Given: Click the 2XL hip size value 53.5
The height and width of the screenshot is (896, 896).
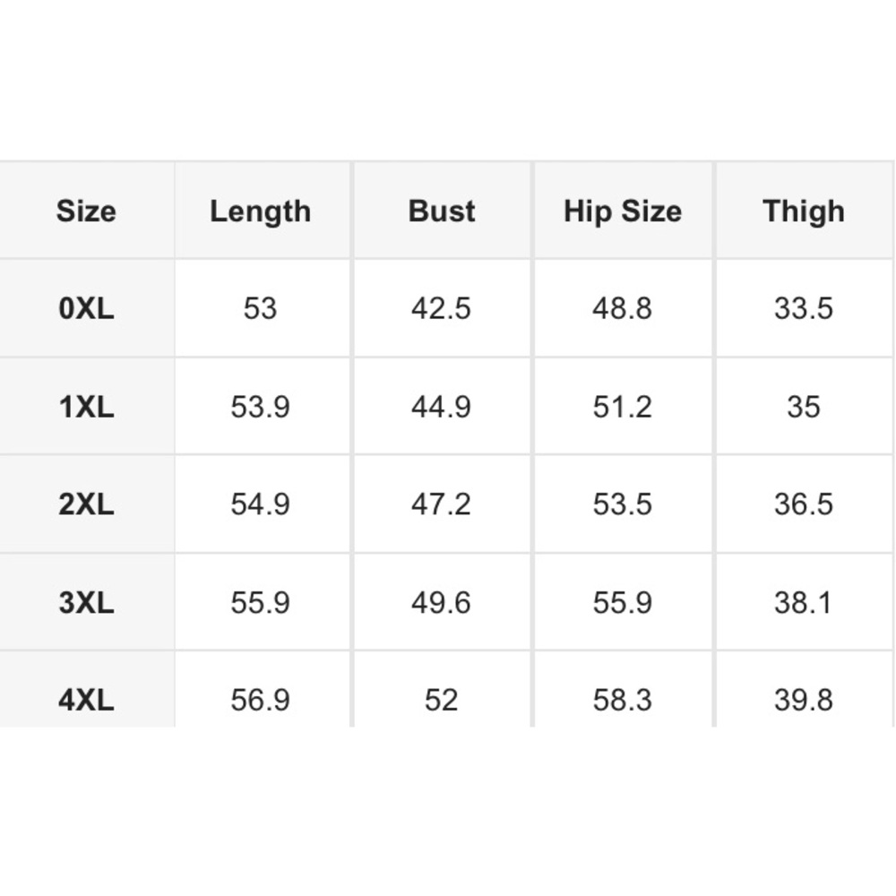Looking at the screenshot, I should click(x=622, y=504).
